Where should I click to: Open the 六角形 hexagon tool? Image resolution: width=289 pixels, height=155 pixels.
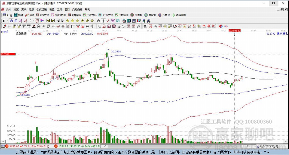pyautogui.click(x=164, y=15)
